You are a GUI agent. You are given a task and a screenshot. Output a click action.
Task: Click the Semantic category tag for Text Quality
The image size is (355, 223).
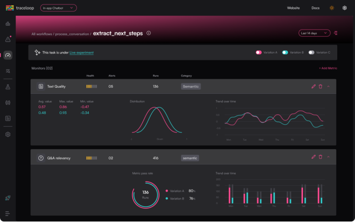click(191, 86)
